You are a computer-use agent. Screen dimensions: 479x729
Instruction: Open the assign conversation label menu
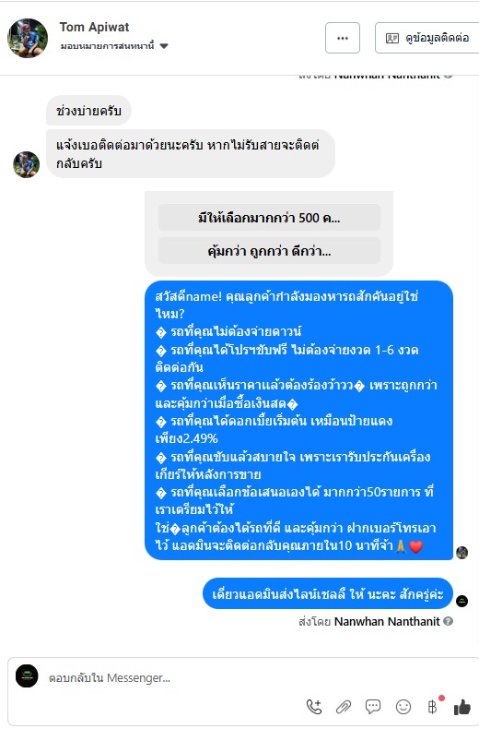(107, 46)
